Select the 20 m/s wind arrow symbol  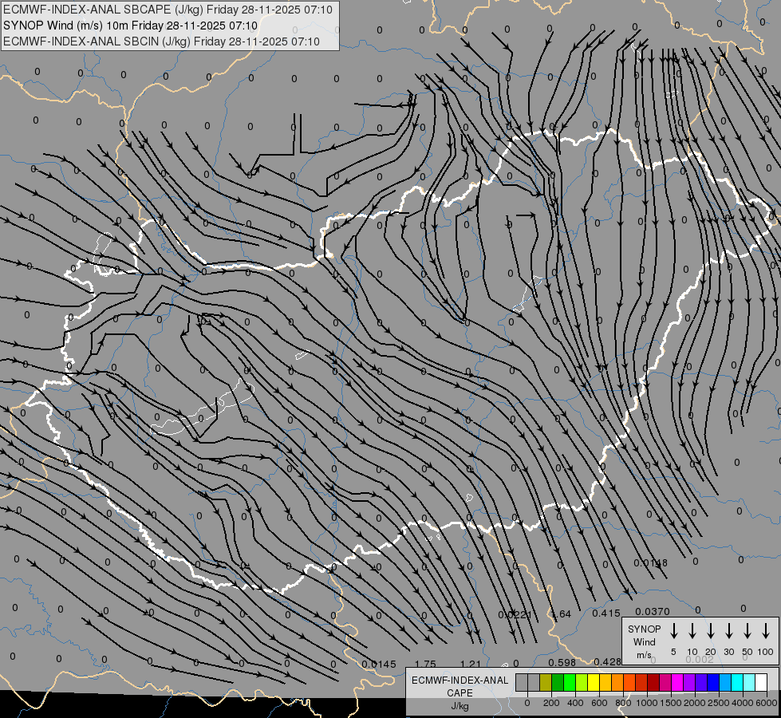point(711,631)
